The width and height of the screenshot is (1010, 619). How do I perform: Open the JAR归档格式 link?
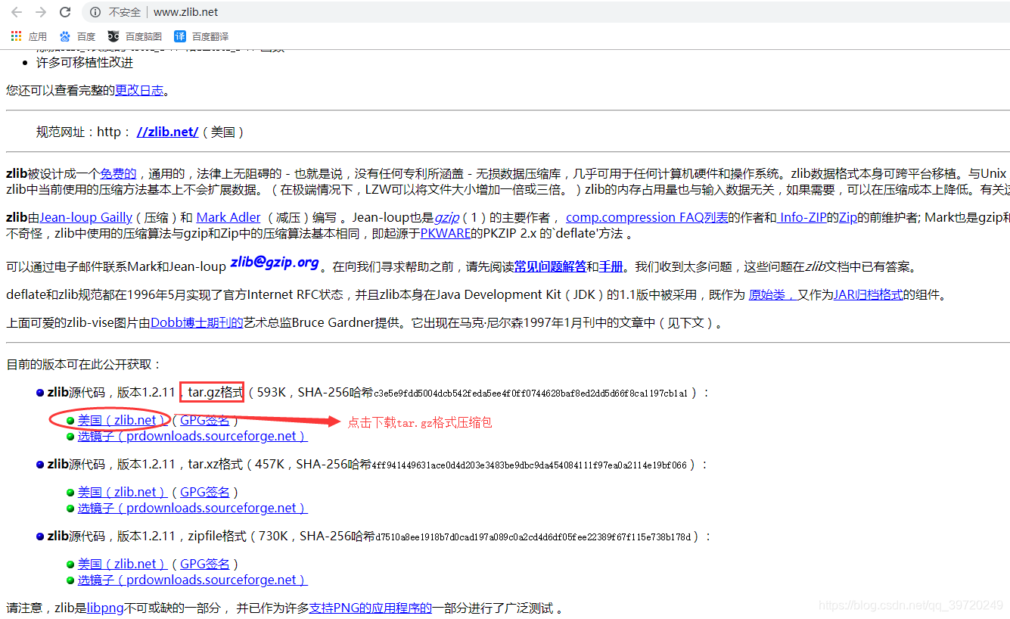868,294
